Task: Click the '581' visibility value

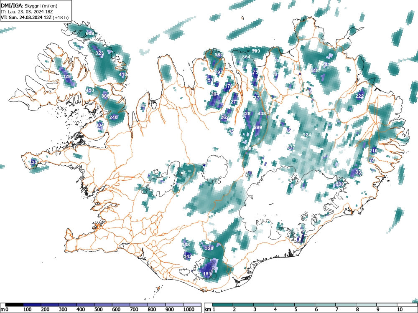Action: [x=219, y=55]
